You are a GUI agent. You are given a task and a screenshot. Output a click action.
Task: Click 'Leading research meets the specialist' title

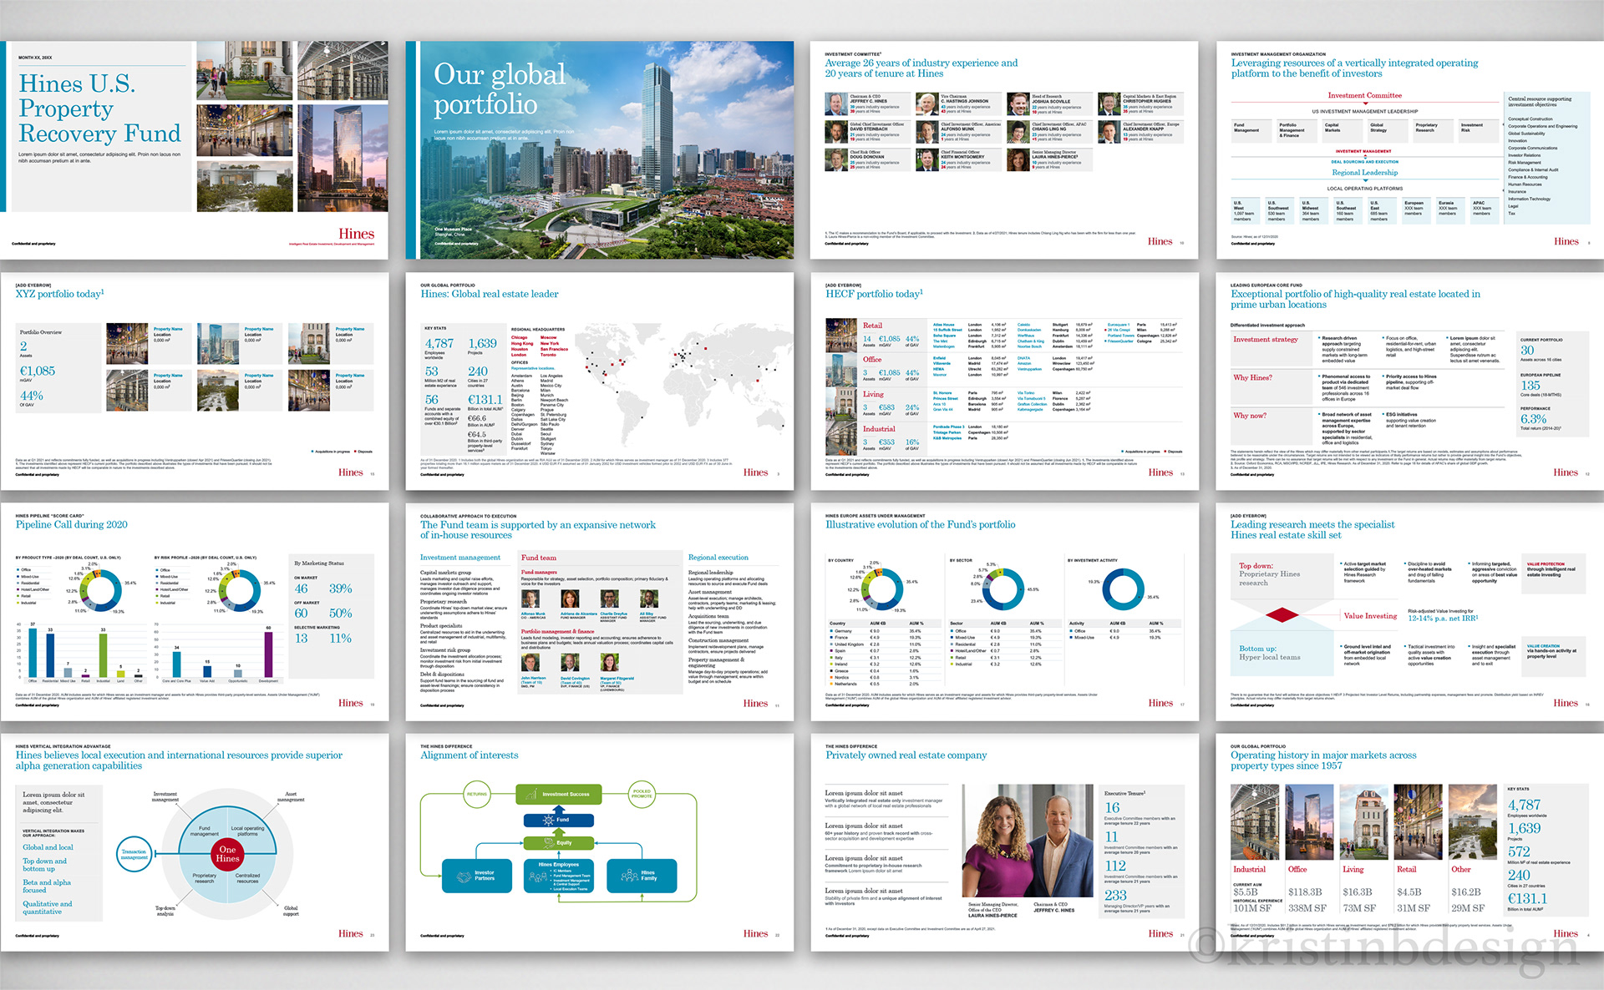[x=1312, y=529]
